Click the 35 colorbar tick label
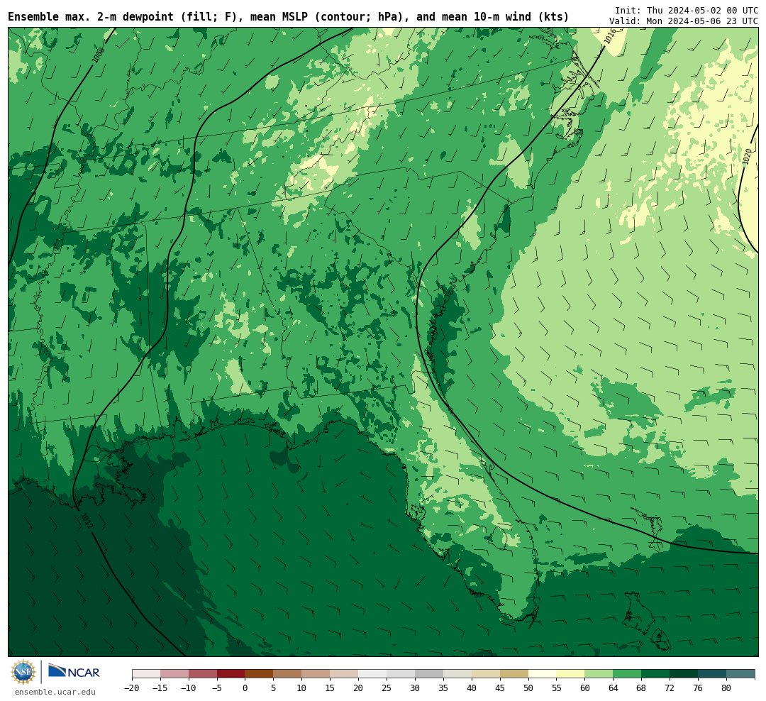 tap(443, 688)
